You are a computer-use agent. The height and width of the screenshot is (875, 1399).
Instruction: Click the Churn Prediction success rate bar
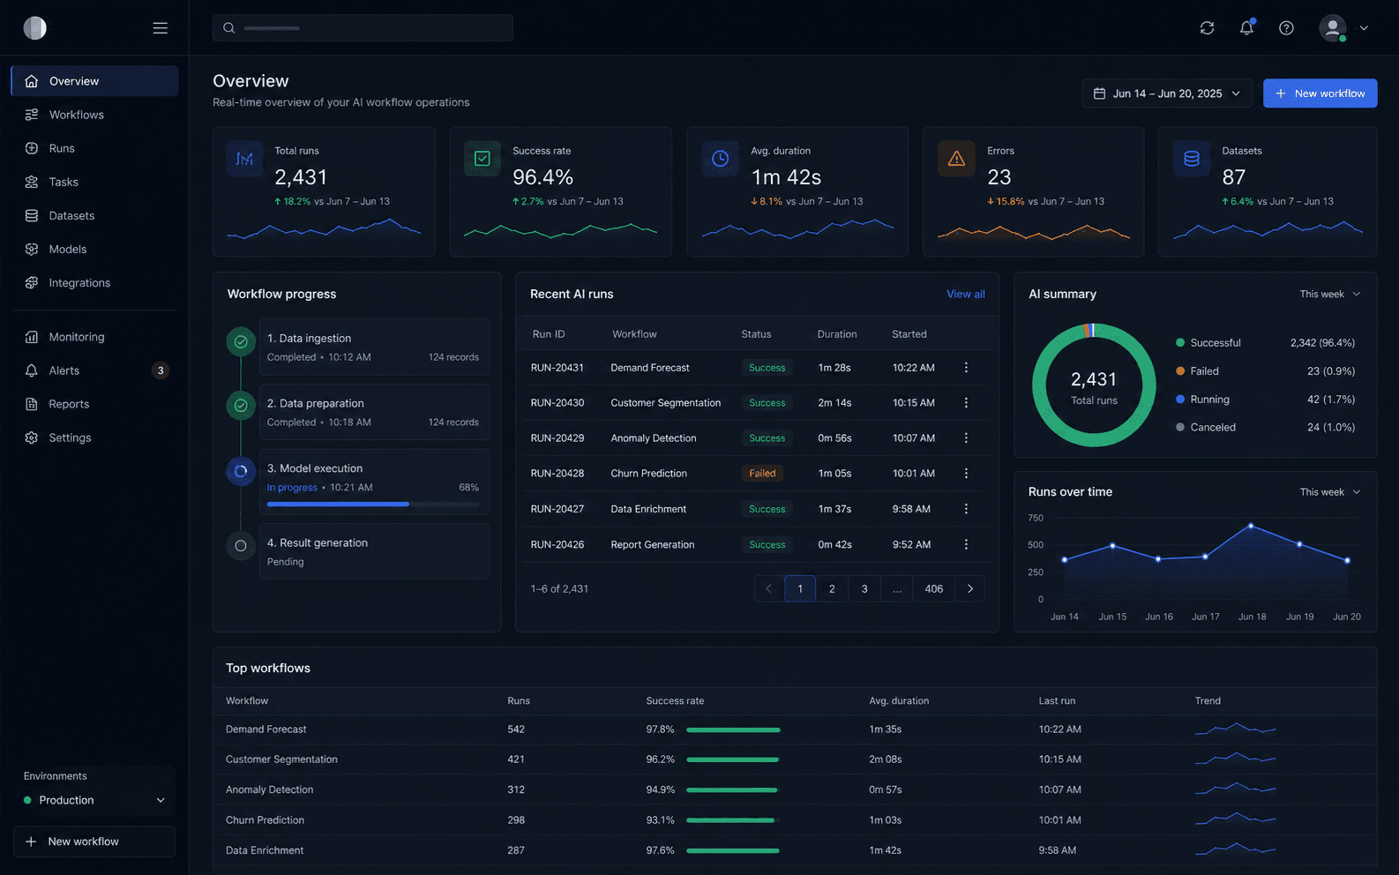734,820
